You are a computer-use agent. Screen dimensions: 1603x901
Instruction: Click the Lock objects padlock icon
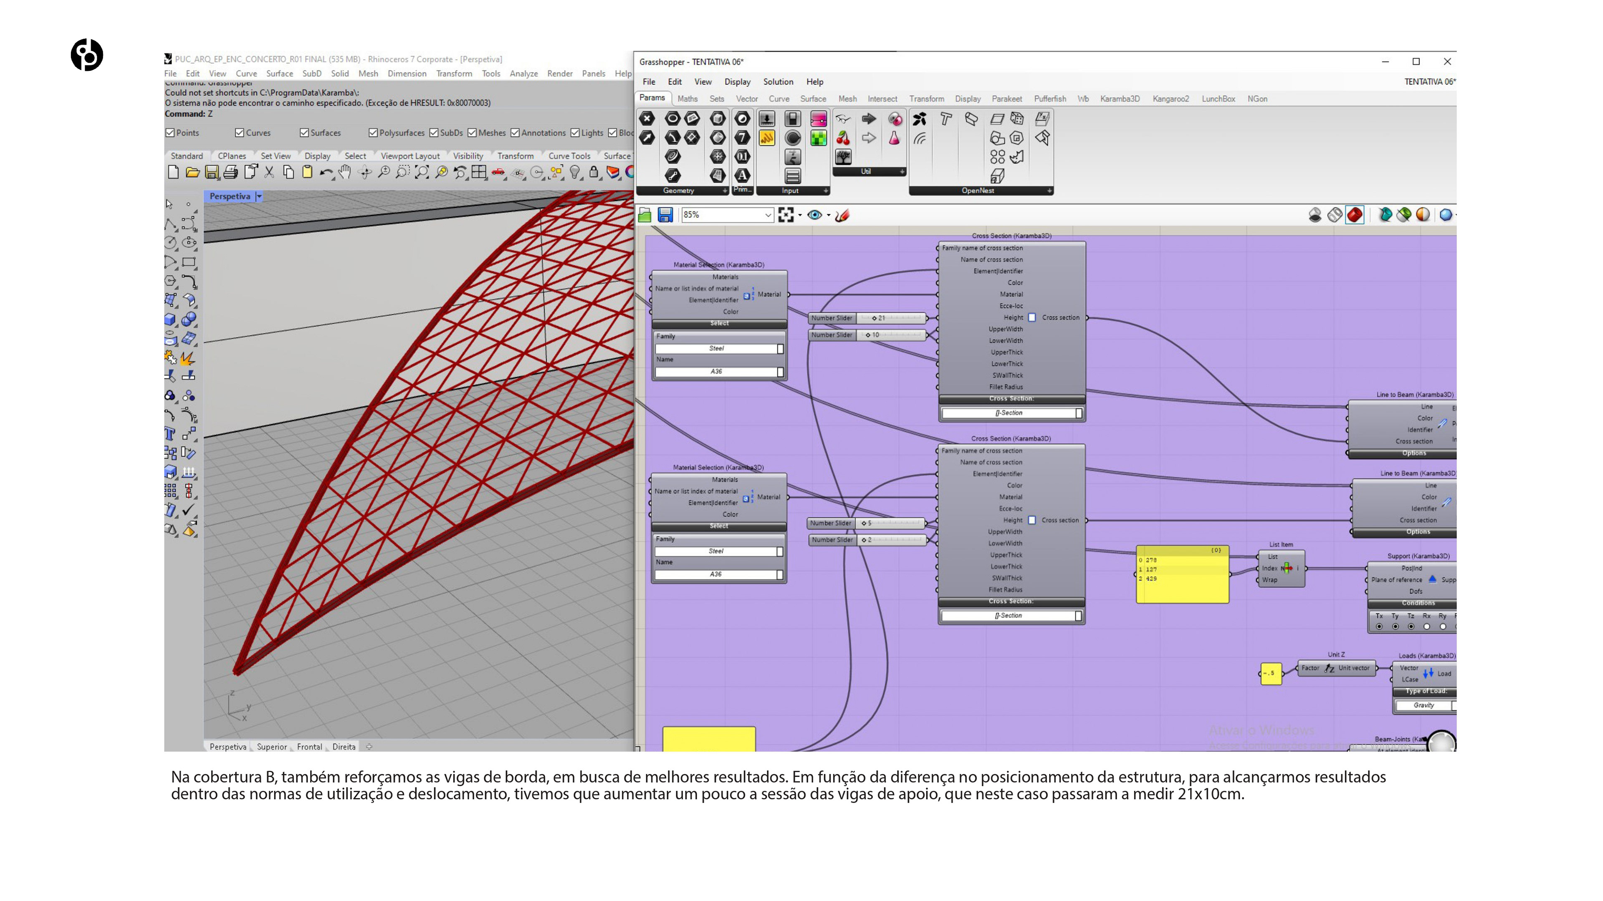(594, 172)
